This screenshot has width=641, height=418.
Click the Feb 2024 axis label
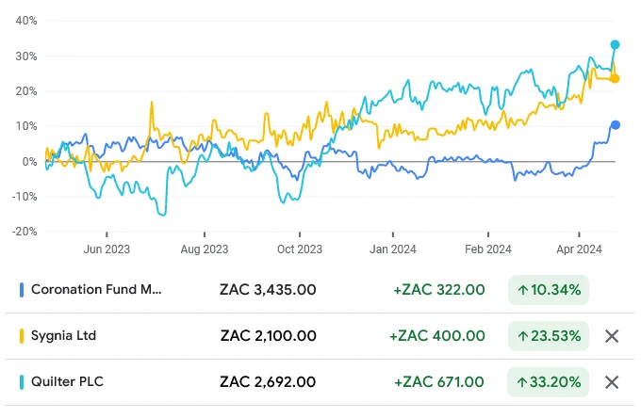488,249
